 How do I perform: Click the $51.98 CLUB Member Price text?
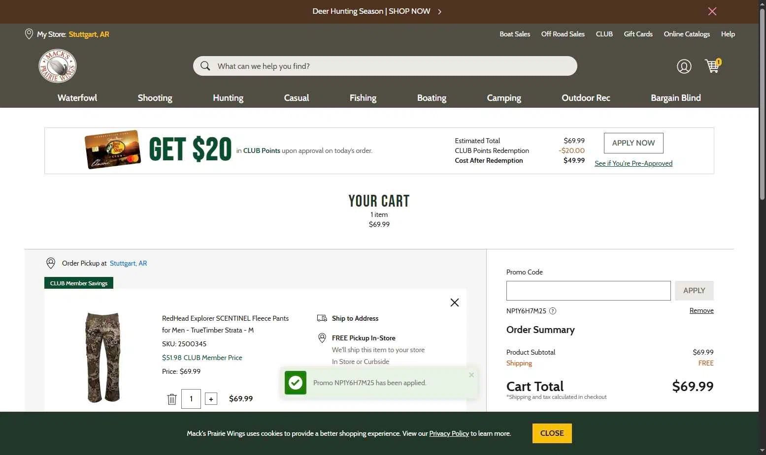coord(202,358)
